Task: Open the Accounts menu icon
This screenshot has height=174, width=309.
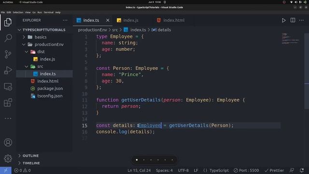Action: (x=8, y=143)
